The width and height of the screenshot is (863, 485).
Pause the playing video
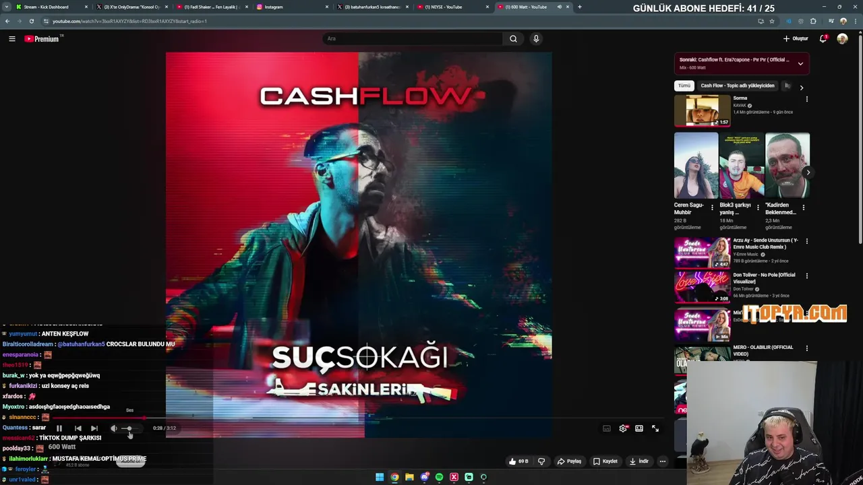[59, 428]
